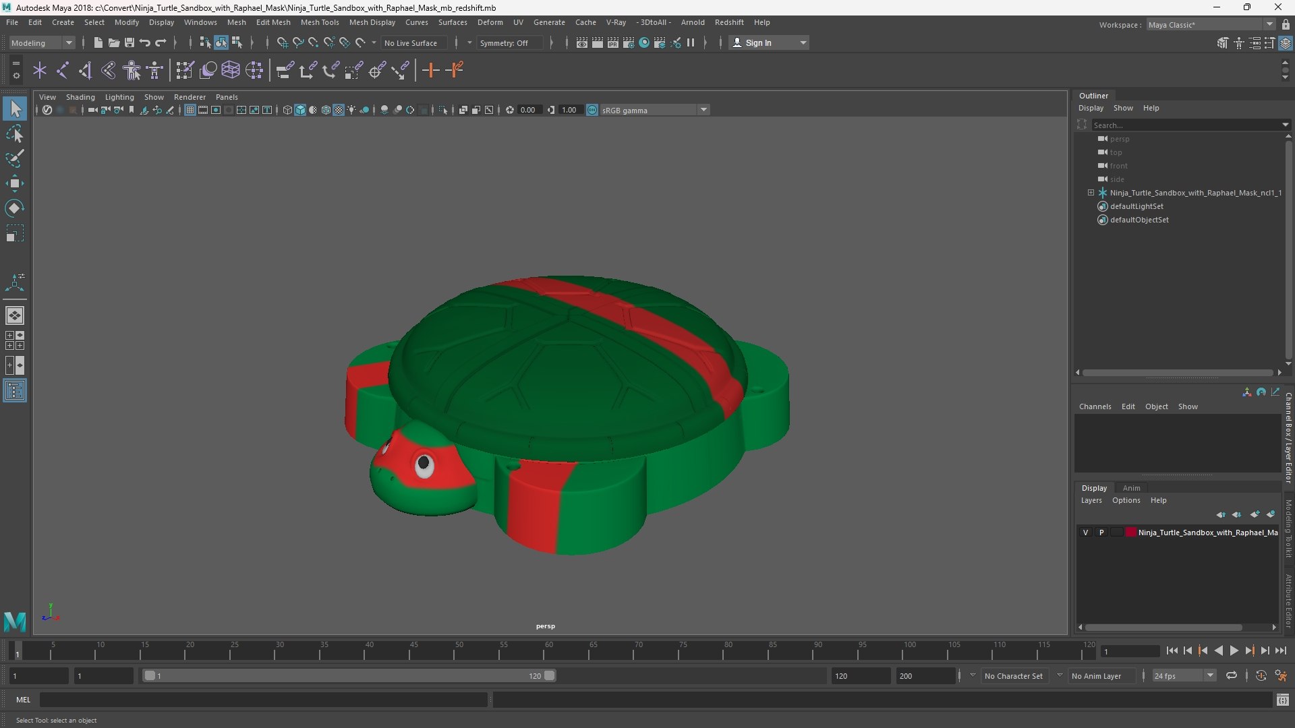Image resolution: width=1295 pixels, height=728 pixels.
Task: Open the Channels menu in Channel Box
Action: pos(1095,406)
